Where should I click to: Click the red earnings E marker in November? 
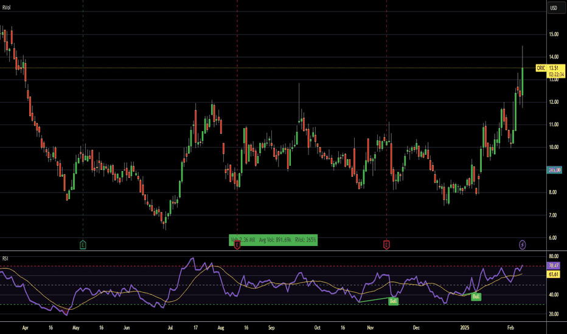(x=386, y=245)
